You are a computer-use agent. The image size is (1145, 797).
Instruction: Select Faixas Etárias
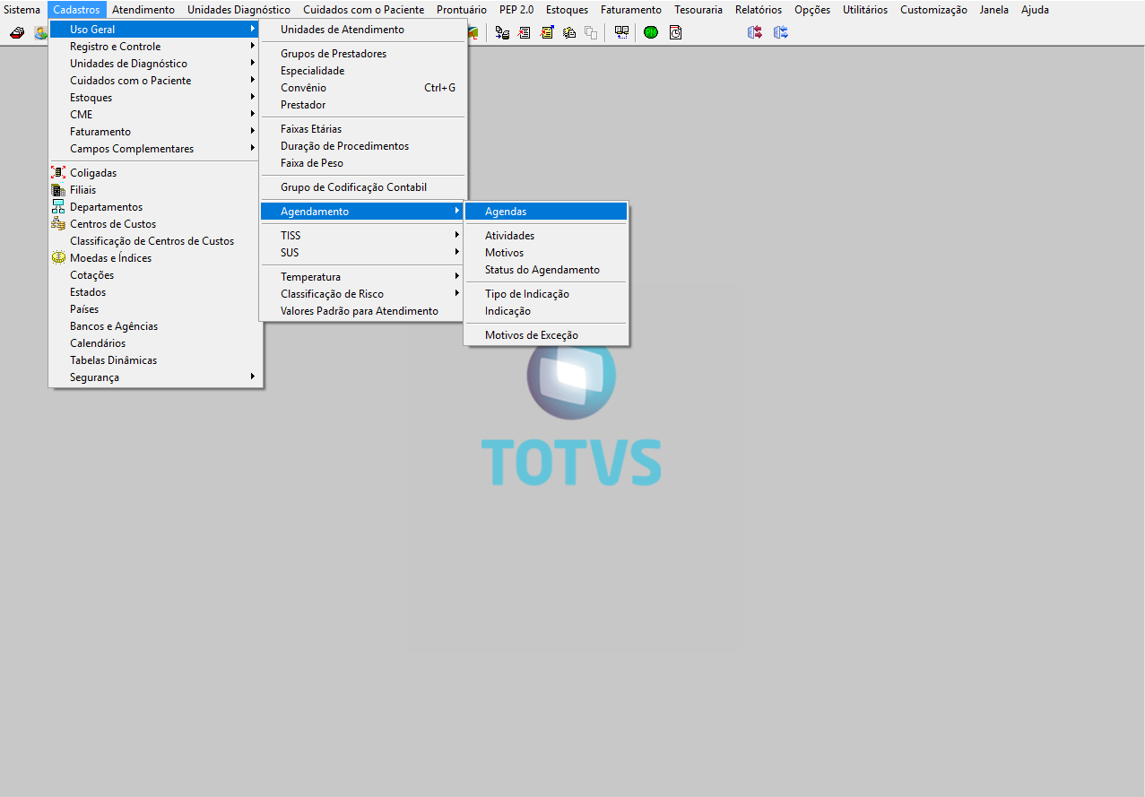362,129
